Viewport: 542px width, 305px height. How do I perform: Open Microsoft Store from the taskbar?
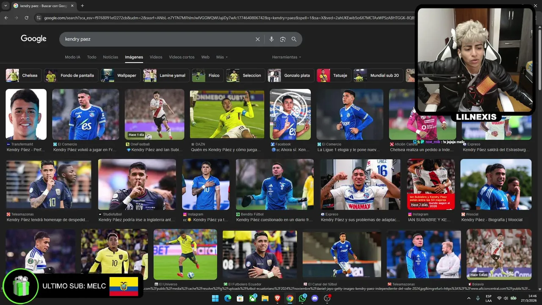(240, 298)
